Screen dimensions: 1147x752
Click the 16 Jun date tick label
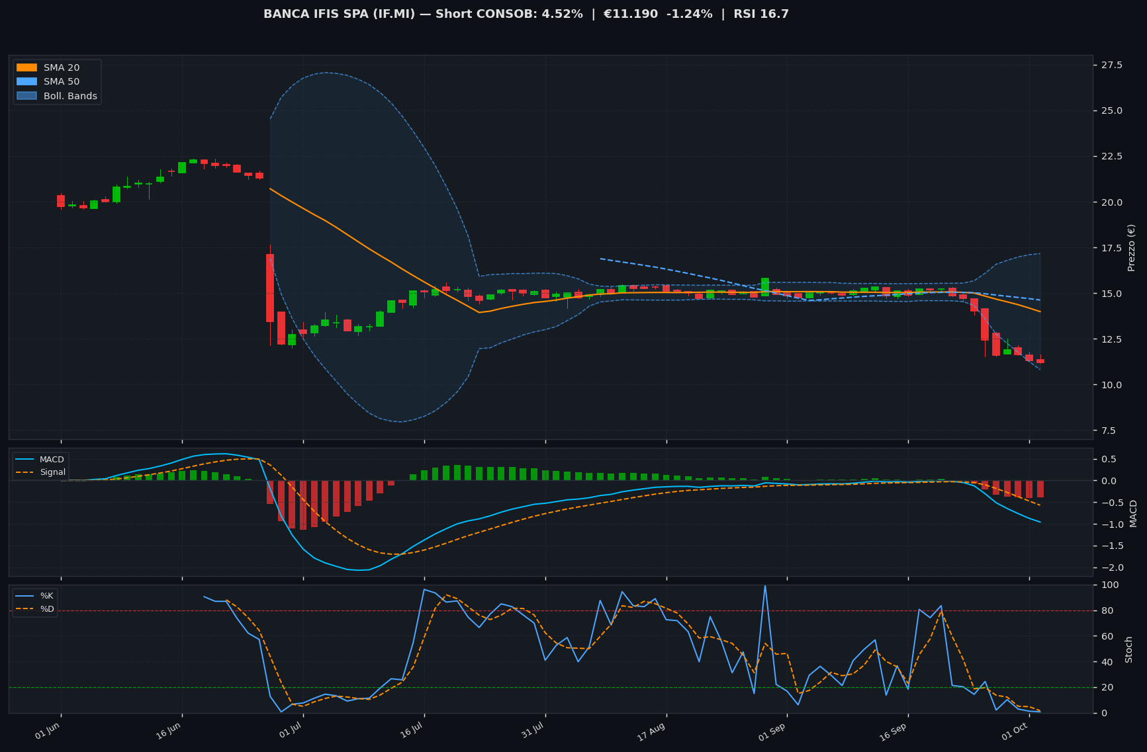169,731
